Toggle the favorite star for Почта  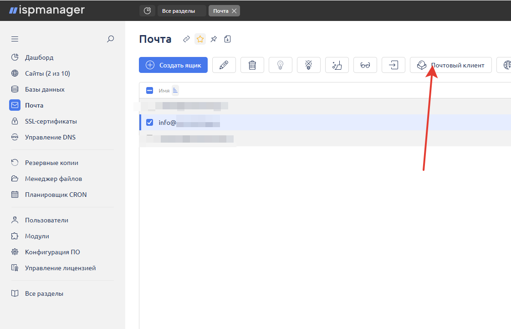tap(200, 39)
